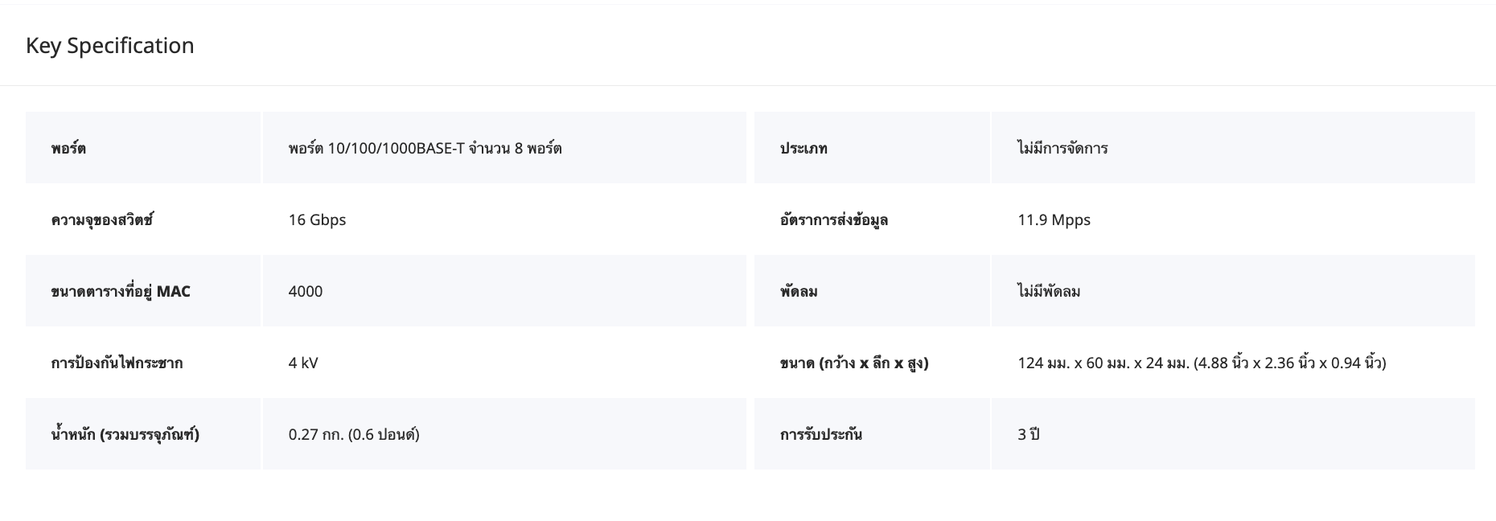1496x521 pixels.
Task: Select the ความจุของสวิตช์ label
Action: 102,219
